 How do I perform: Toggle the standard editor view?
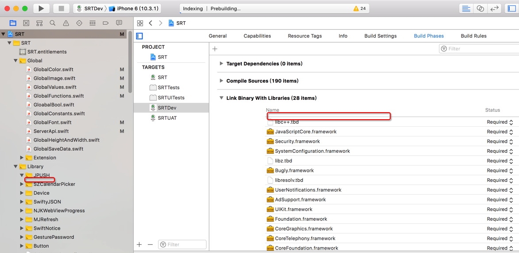pos(466,8)
